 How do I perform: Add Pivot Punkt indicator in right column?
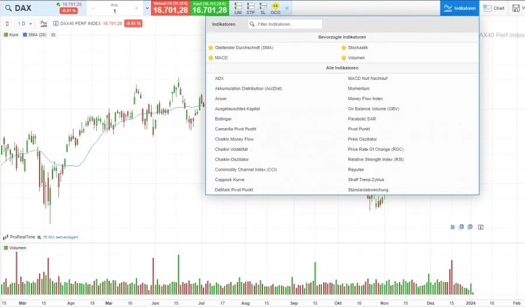point(359,129)
